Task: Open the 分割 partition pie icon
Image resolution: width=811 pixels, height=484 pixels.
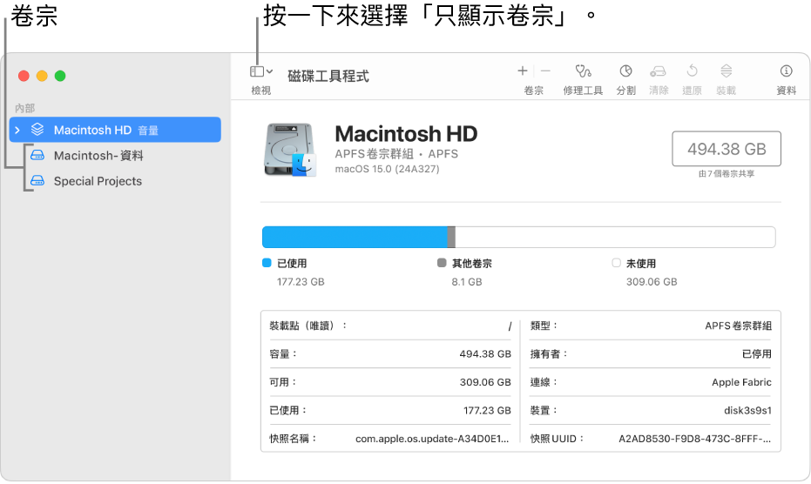Action: coord(625,71)
